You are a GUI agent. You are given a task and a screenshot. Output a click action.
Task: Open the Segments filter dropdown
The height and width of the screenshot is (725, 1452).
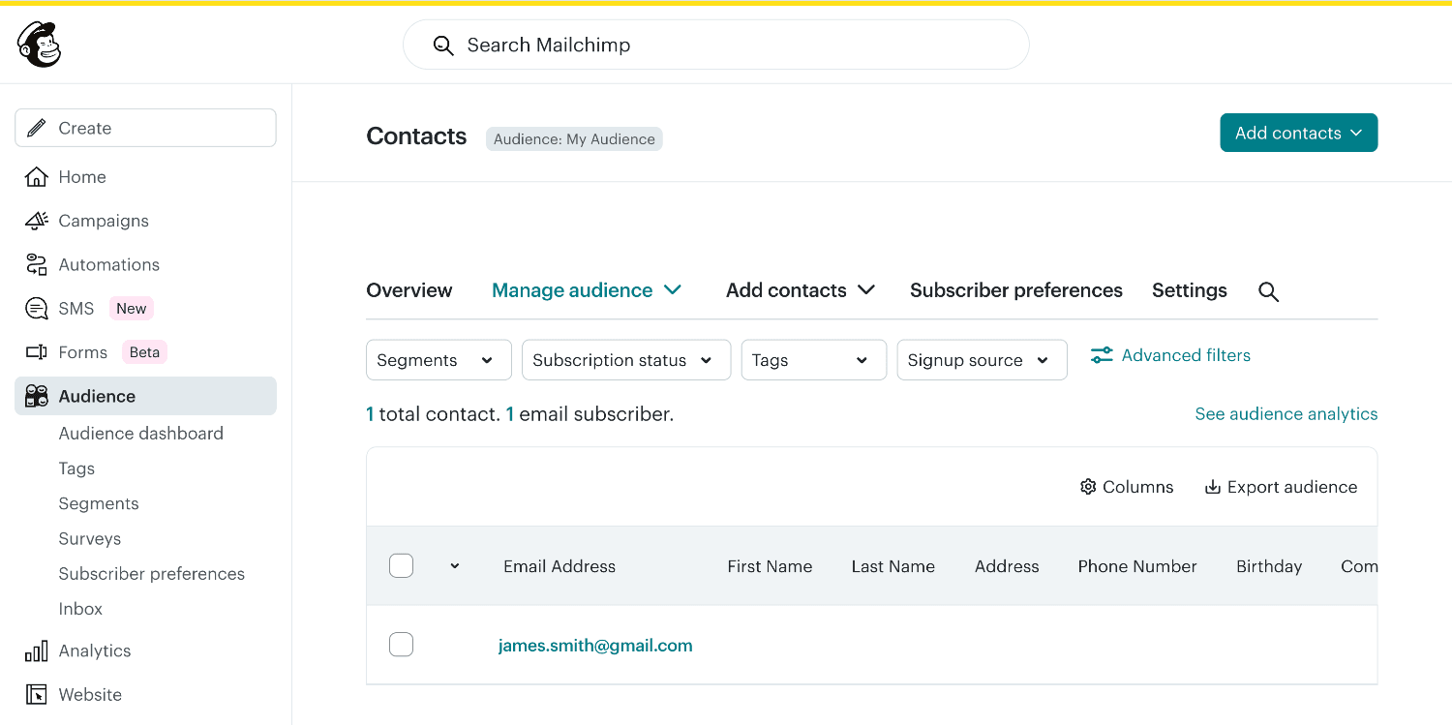pyautogui.click(x=439, y=360)
